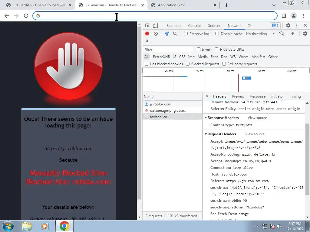Check Has blocked cookies

click(147, 64)
